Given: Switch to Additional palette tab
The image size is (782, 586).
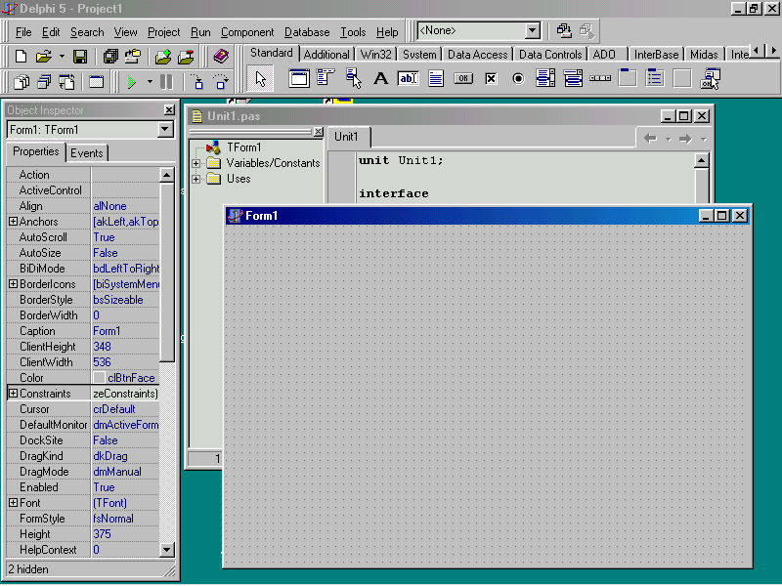Looking at the screenshot, I should click(x=326, y=55).
